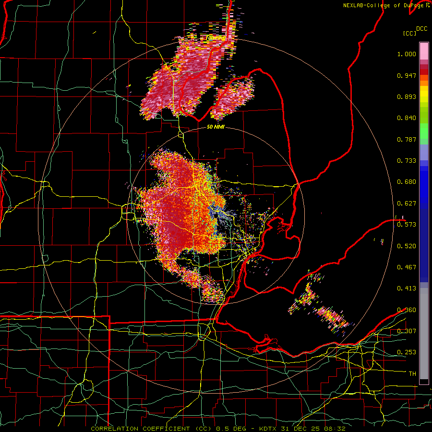This screenshot has height=432, width=432.
Task: Click the 08:32 timestamp in caption
Action: [x=335, y=429]
